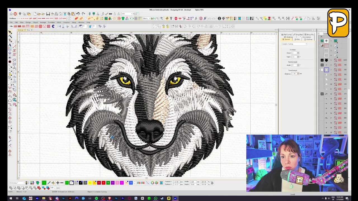Adjust the Overlaps Rows spinner arrows
Screen dimensions: 358x201
pyautogui.click(x=298, y=53)
